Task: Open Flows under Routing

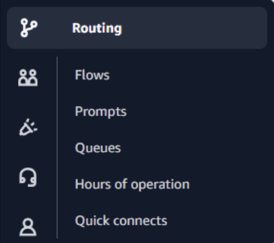Action: click(92, 75)
